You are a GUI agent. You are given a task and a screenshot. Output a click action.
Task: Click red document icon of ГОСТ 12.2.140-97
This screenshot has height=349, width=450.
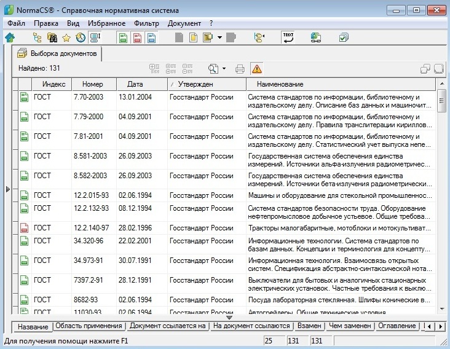click(x=25, y=228)
